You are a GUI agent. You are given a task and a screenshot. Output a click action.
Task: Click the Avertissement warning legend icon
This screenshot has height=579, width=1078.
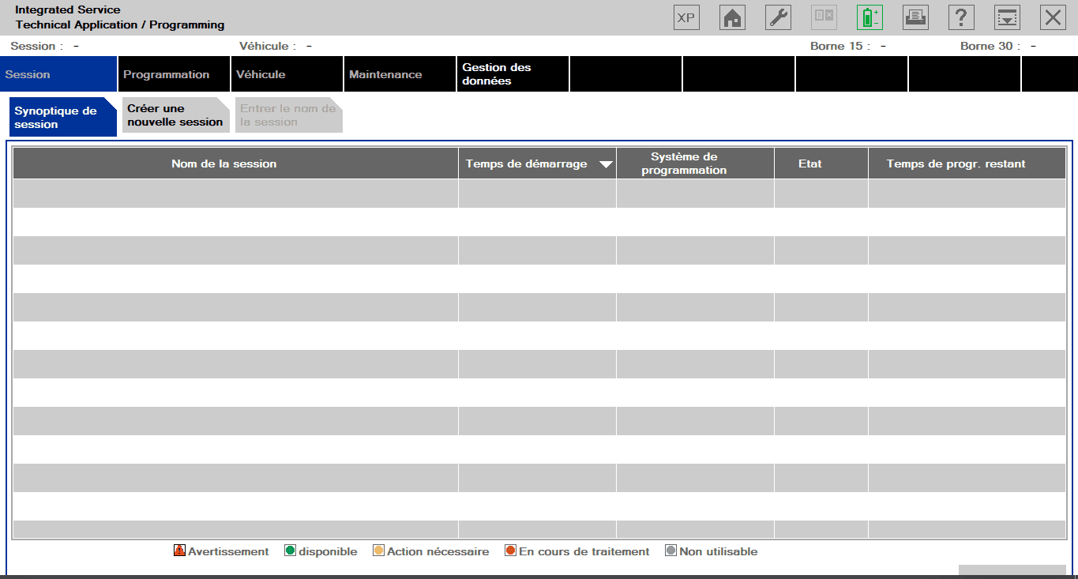(x=179, y=551)
